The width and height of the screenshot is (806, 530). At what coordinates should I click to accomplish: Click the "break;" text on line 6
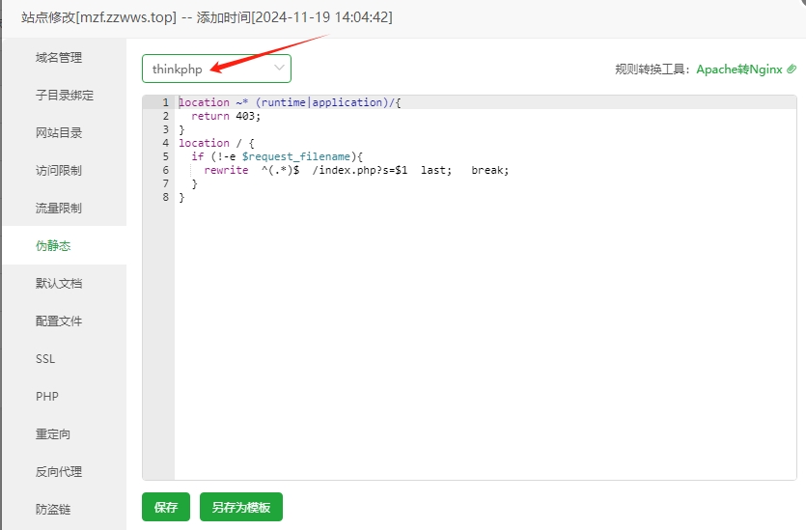click(x=489, y=170)
